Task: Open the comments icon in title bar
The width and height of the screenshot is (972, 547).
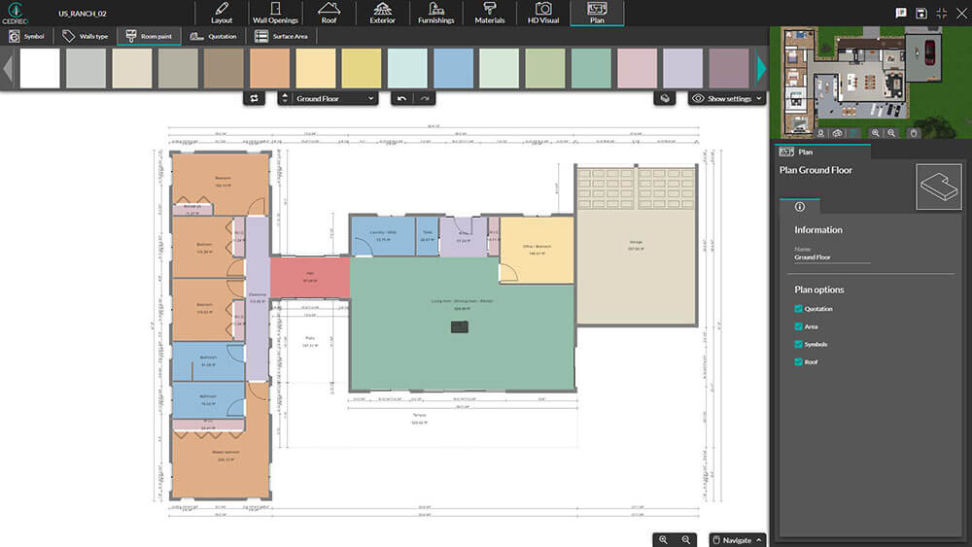Action: click(900, 13)
